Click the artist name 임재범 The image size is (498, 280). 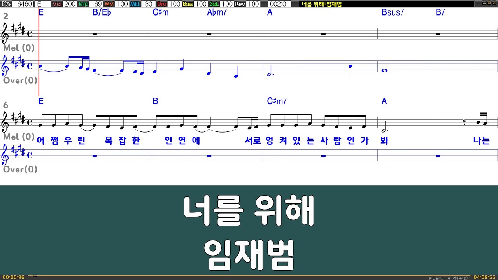pyautogui.click(x=249, y=254)
